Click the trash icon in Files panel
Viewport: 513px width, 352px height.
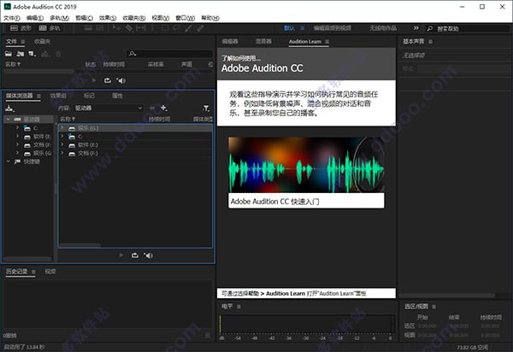[58, 54]
